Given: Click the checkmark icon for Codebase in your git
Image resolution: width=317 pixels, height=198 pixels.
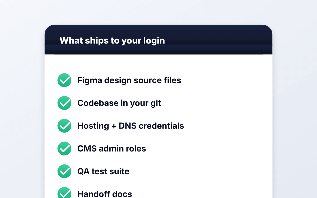Looking at the screenshot, I should (x=64, y=103).
